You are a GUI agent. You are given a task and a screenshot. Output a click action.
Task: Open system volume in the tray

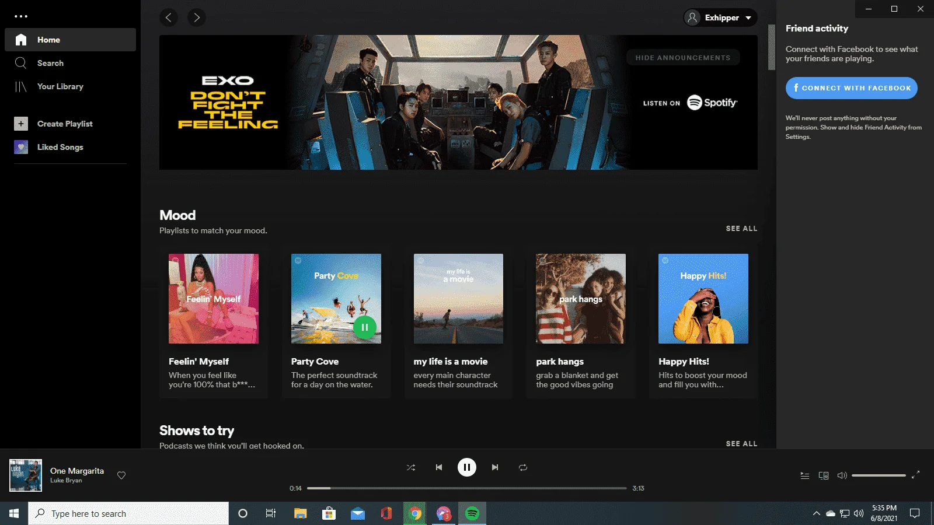pos(859,513)
